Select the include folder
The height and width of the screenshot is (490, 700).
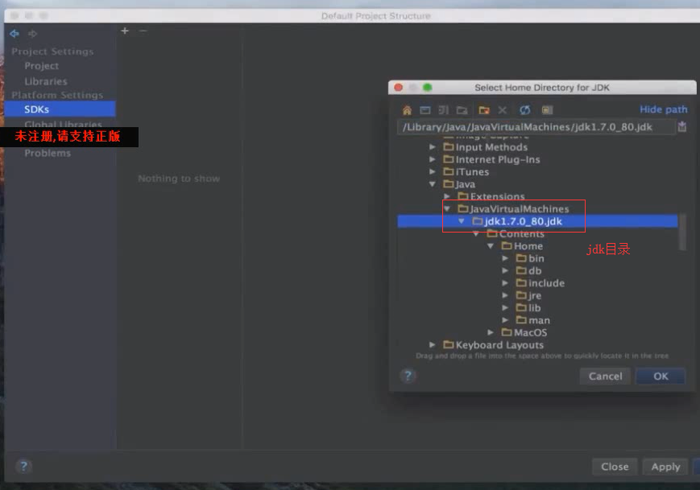(546, 283)
